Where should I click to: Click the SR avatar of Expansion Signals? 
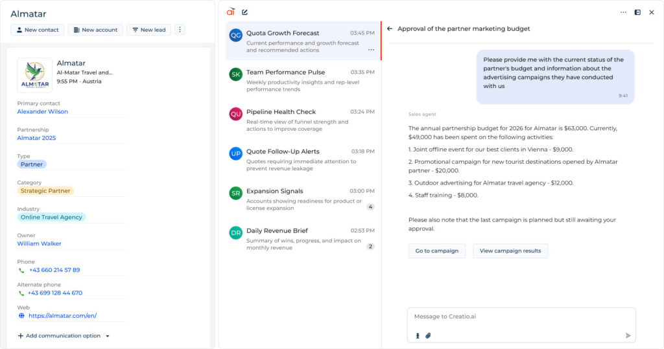236,194
